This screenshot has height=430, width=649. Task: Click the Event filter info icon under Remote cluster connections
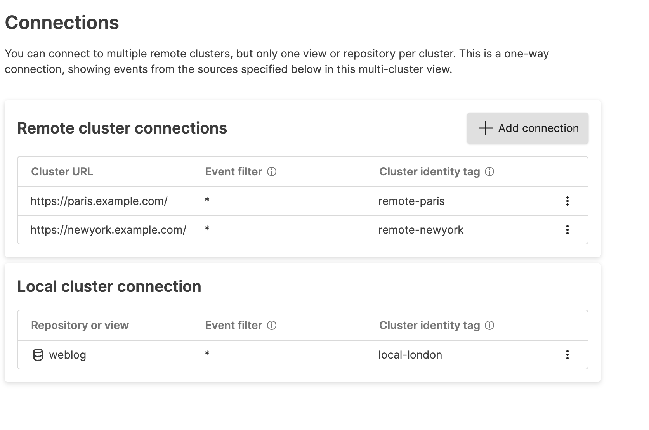tap(272, 172)
